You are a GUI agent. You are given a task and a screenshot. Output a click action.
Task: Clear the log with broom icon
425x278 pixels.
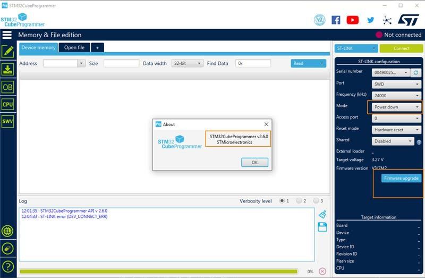[322, 214]
